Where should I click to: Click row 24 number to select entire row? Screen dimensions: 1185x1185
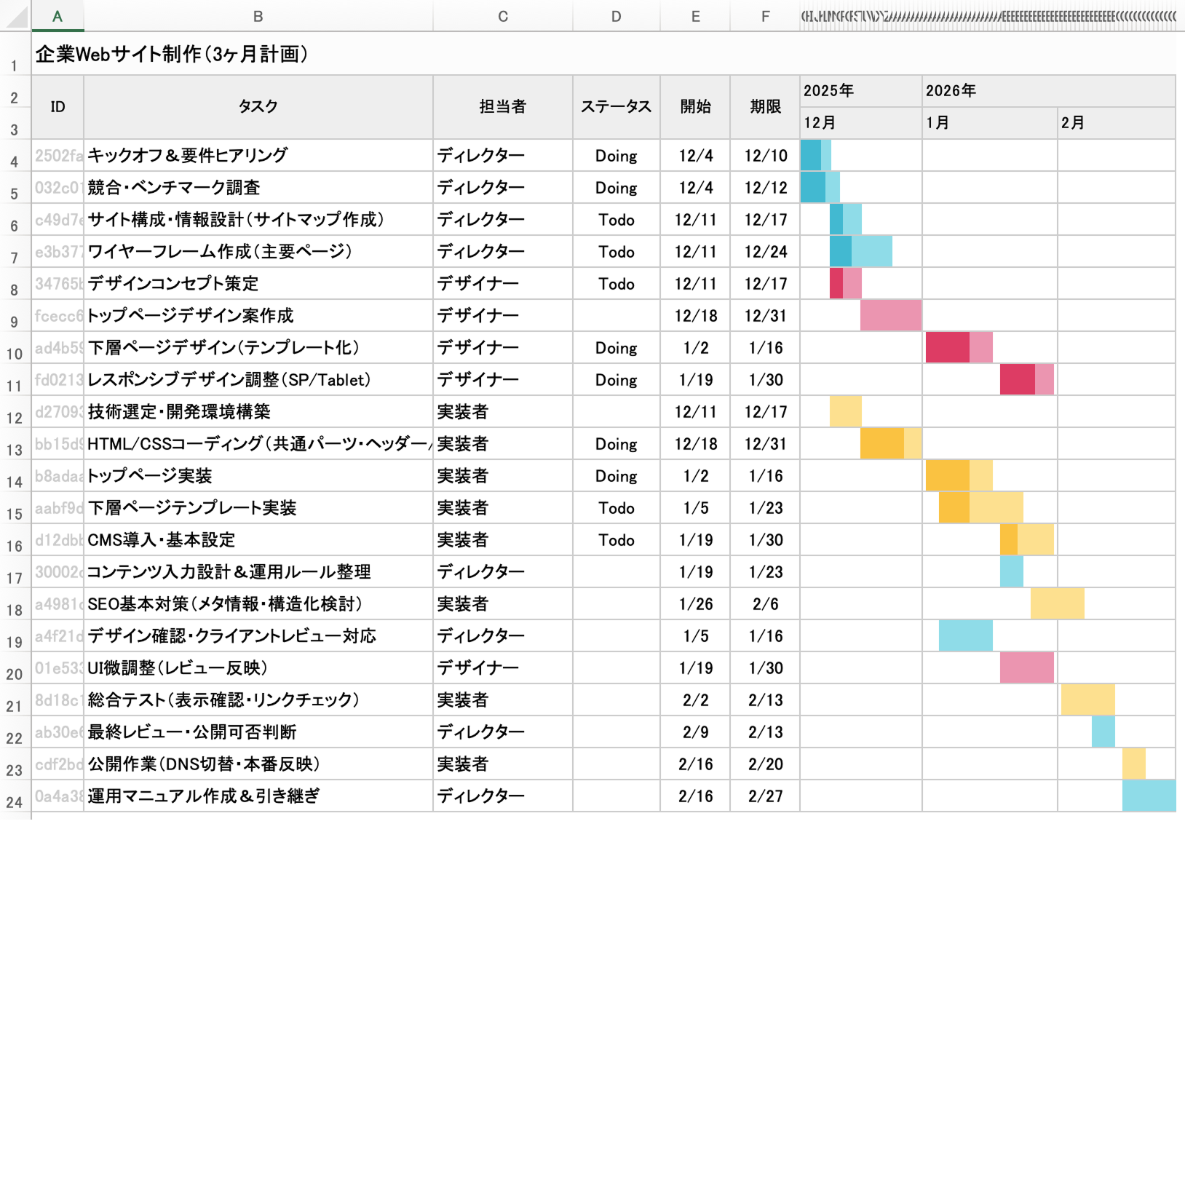15,798
